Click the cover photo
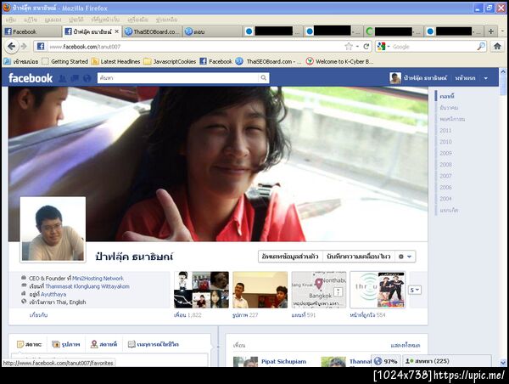This screenshot has width=509, height=384. [x=218, y=164]
